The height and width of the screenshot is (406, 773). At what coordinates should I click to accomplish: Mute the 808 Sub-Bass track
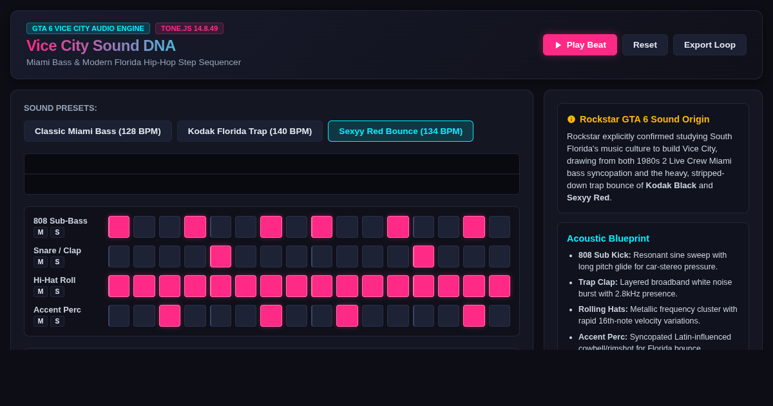click(41, 232)
